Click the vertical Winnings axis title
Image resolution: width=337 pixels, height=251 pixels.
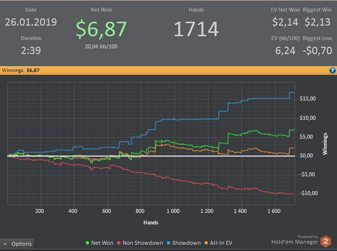[325, 144]
